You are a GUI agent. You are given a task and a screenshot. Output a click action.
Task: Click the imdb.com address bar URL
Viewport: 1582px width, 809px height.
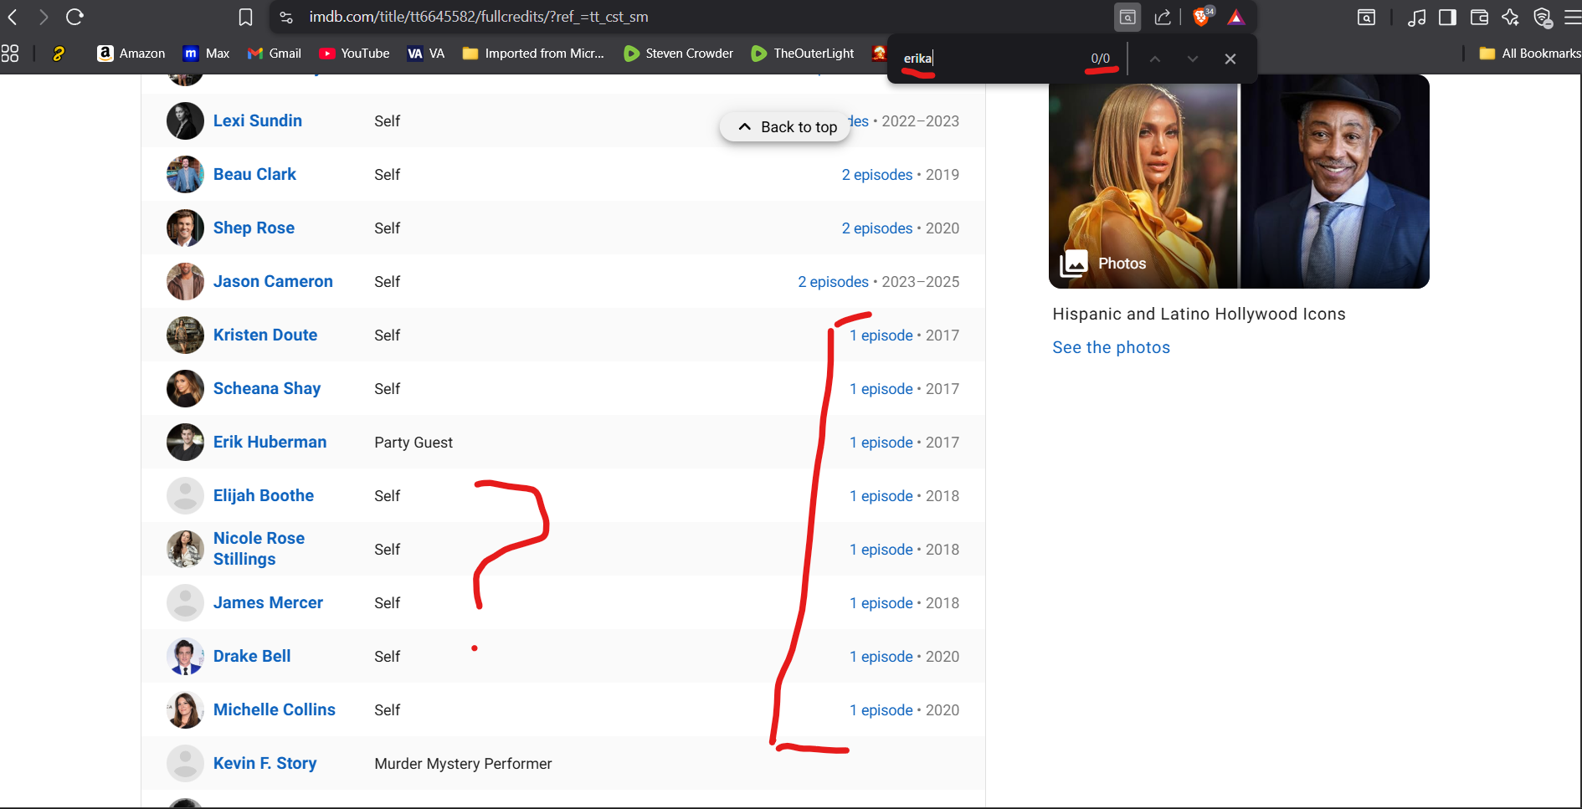point(478,17)
